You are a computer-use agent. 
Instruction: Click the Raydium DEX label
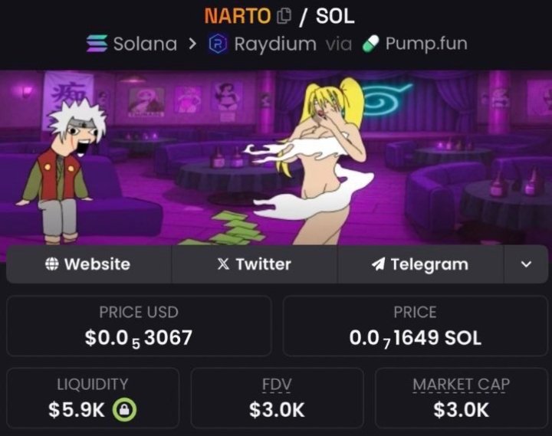(x=275, y=44)
